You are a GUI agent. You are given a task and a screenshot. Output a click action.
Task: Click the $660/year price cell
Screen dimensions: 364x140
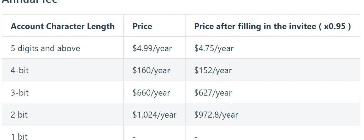tap(151, 93)
